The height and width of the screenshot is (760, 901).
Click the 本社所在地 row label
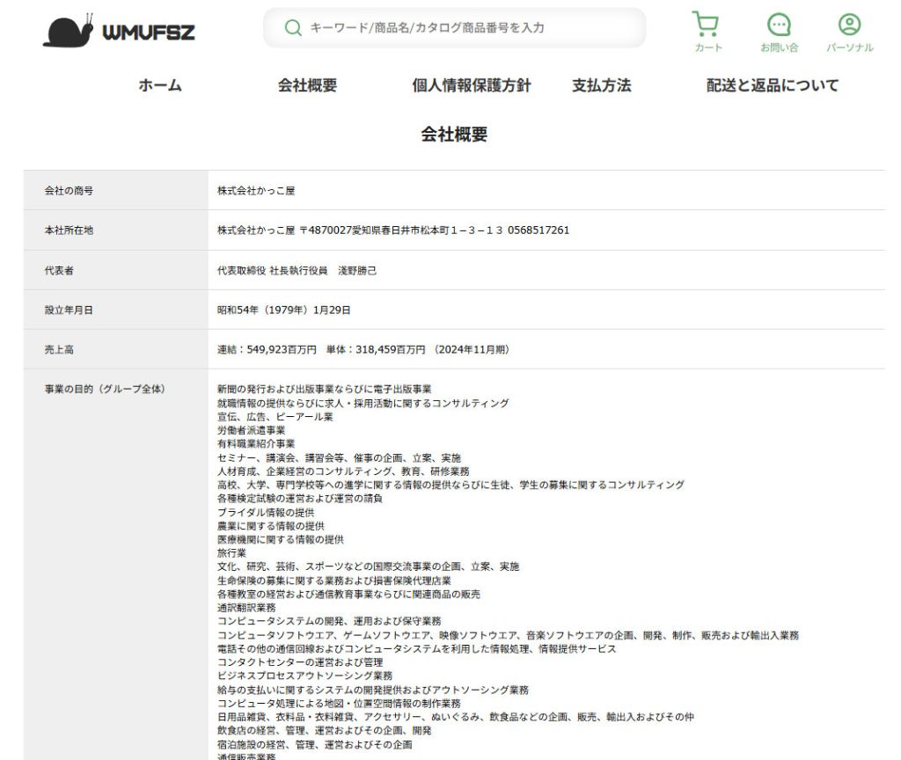pos(69,230)
